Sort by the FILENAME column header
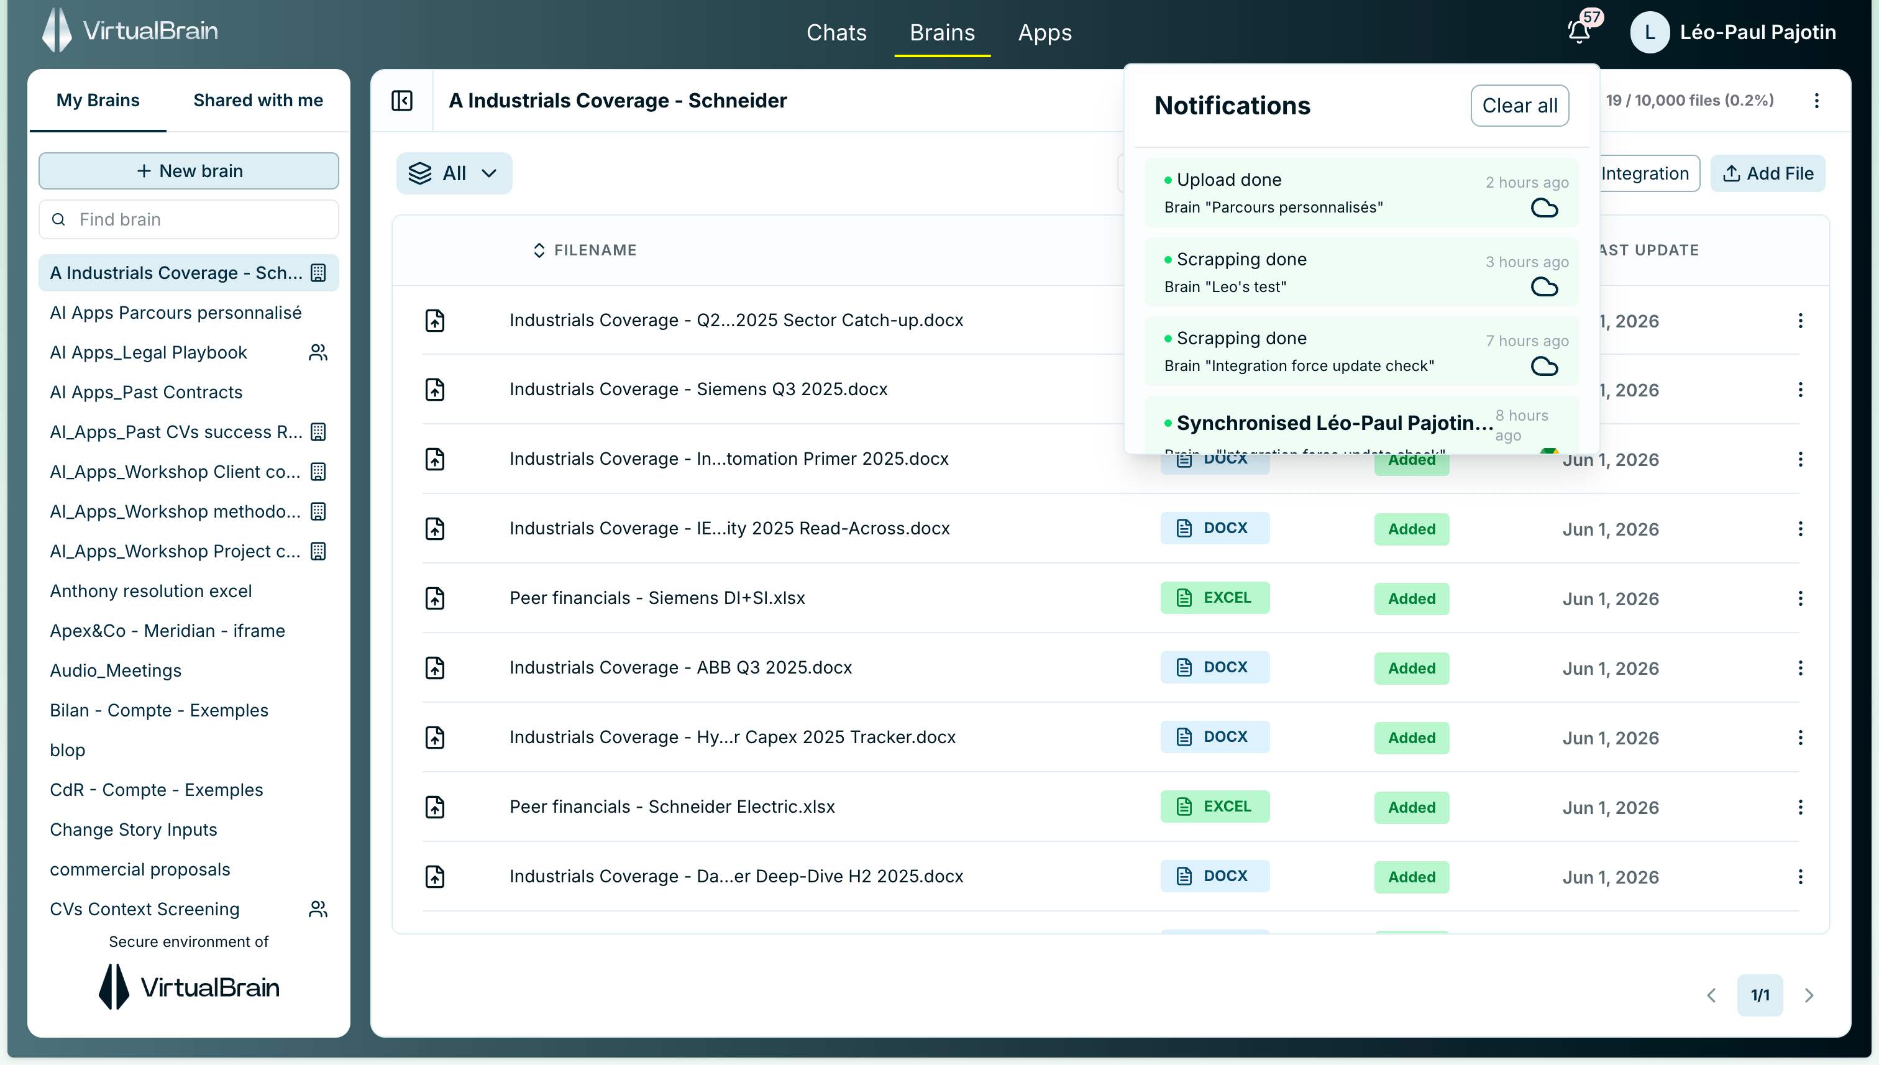The image size is (1879, 1065). [x=585, y=250]
